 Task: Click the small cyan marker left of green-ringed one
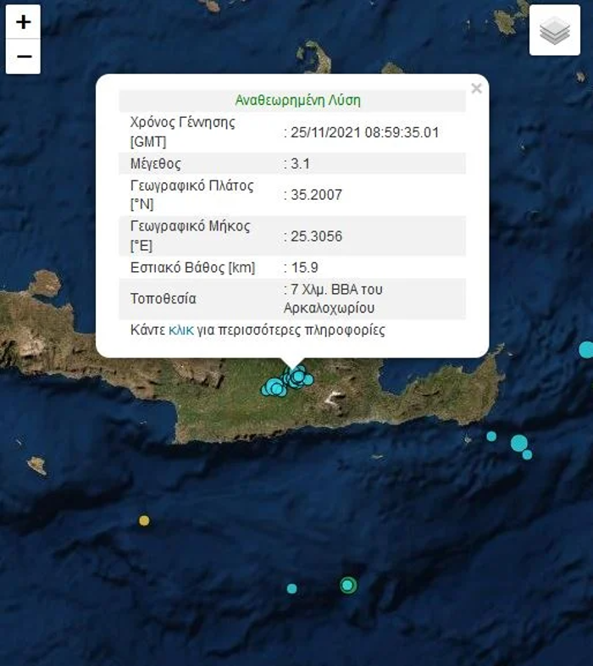[291, 588]
